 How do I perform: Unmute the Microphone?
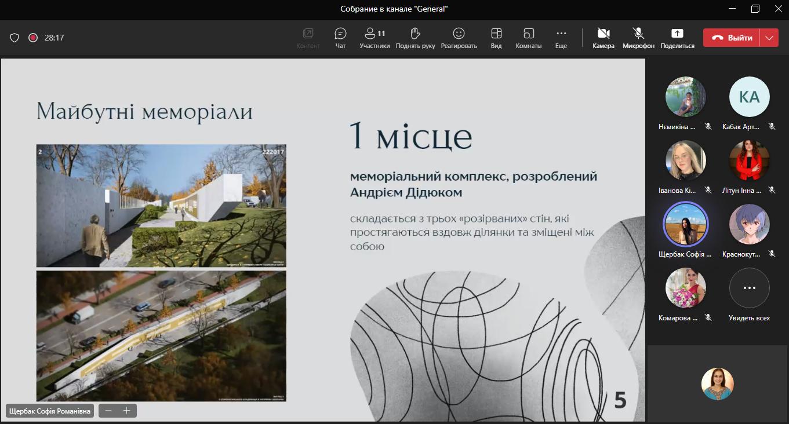pos(638,38)
